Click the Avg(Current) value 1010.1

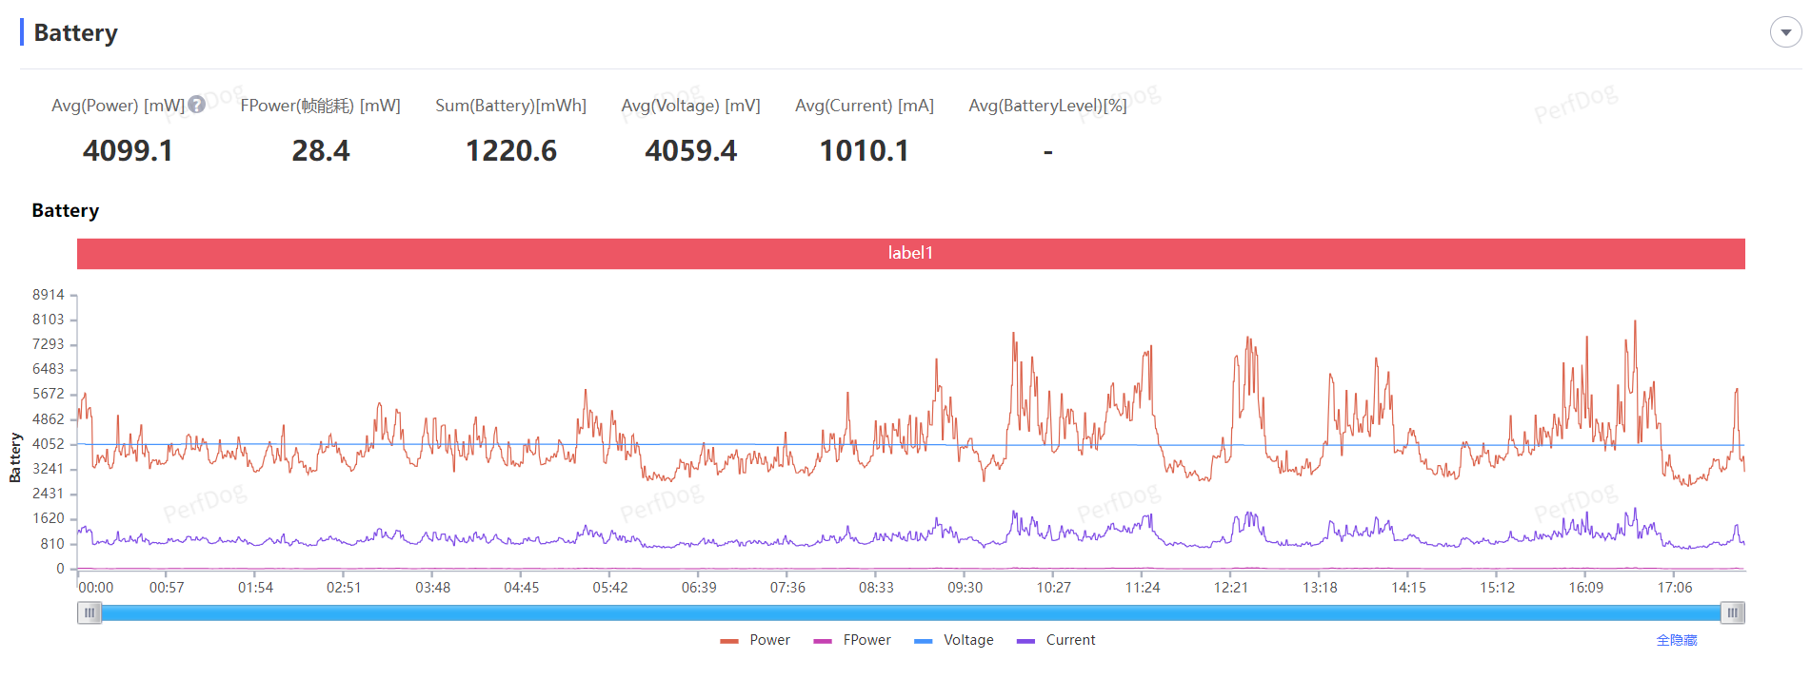click(x=864, y=150)
